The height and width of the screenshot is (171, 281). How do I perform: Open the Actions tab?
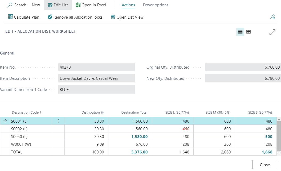coord(128,5)
